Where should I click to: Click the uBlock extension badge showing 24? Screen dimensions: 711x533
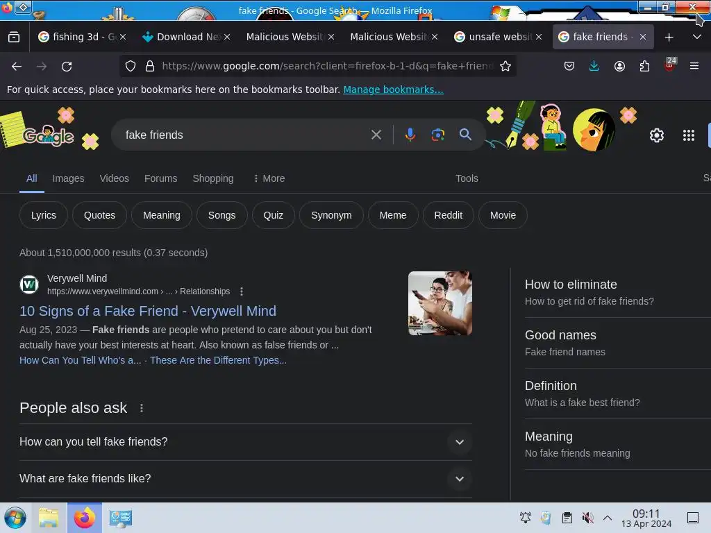coord(670,65)
